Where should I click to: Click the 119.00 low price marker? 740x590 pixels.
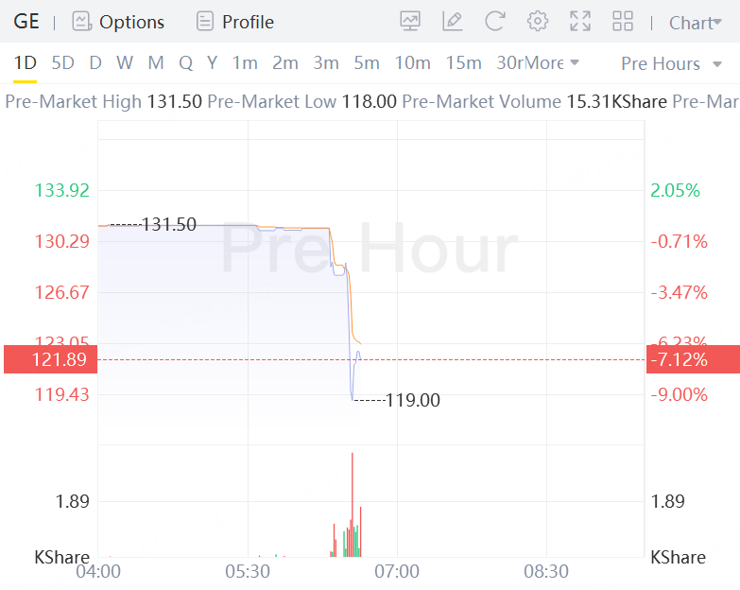point(413,401)
